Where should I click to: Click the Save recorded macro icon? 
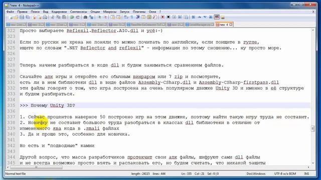186,17
